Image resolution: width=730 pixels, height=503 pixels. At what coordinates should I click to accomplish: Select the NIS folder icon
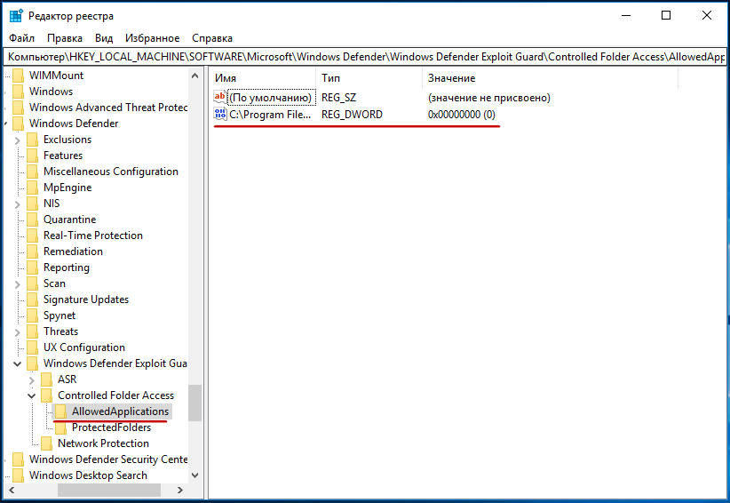tap(33, 204)
